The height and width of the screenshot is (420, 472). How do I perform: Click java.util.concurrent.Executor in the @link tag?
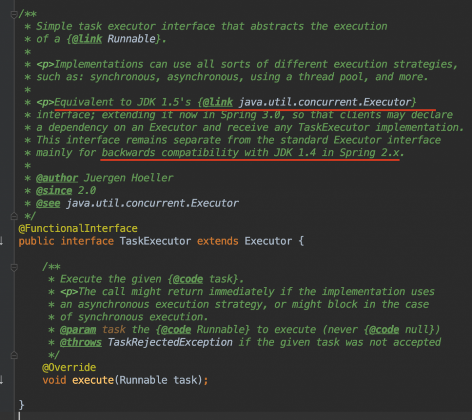click(325, 102)
